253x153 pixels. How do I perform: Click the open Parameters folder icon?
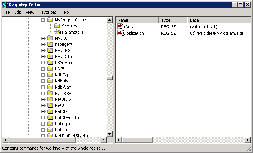coord(58,32)
